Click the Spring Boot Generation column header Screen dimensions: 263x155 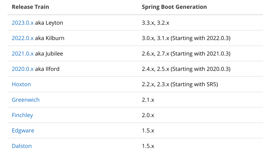tap(174, 7)
